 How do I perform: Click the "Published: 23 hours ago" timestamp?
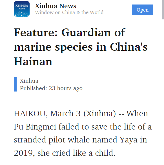[51, 88]
